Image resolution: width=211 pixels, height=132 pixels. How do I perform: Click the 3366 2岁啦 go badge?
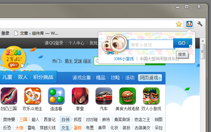[14, 58]
